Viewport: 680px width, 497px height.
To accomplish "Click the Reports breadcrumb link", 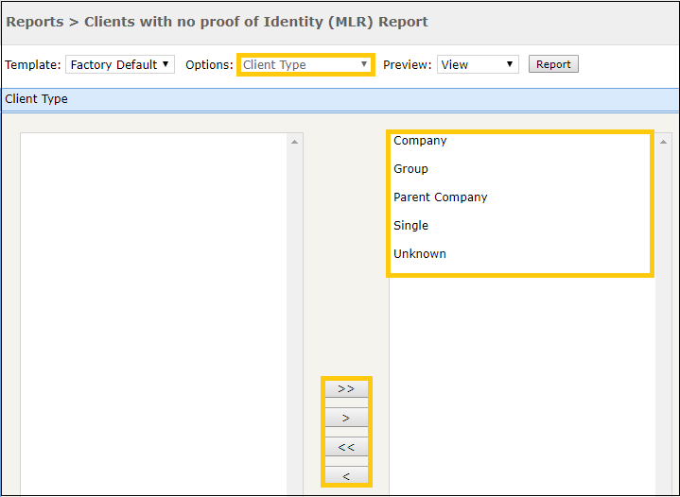I will click(35, 22).
